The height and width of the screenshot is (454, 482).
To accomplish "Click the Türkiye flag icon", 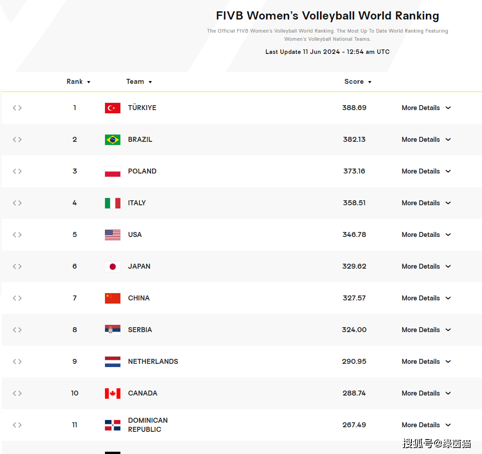I will 113,108.
